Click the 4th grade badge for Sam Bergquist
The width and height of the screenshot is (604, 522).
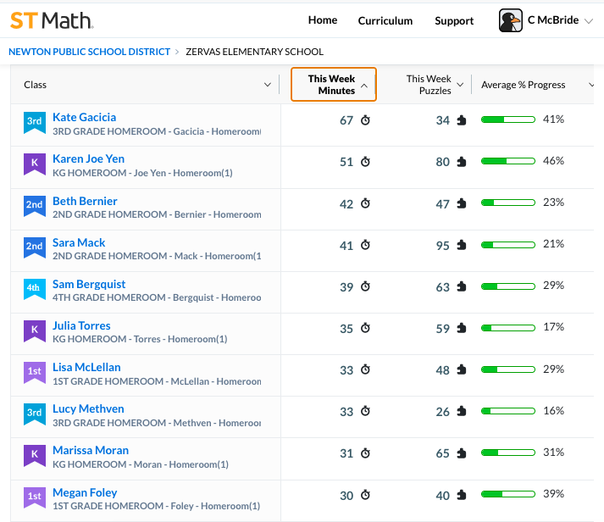(35, 289)
